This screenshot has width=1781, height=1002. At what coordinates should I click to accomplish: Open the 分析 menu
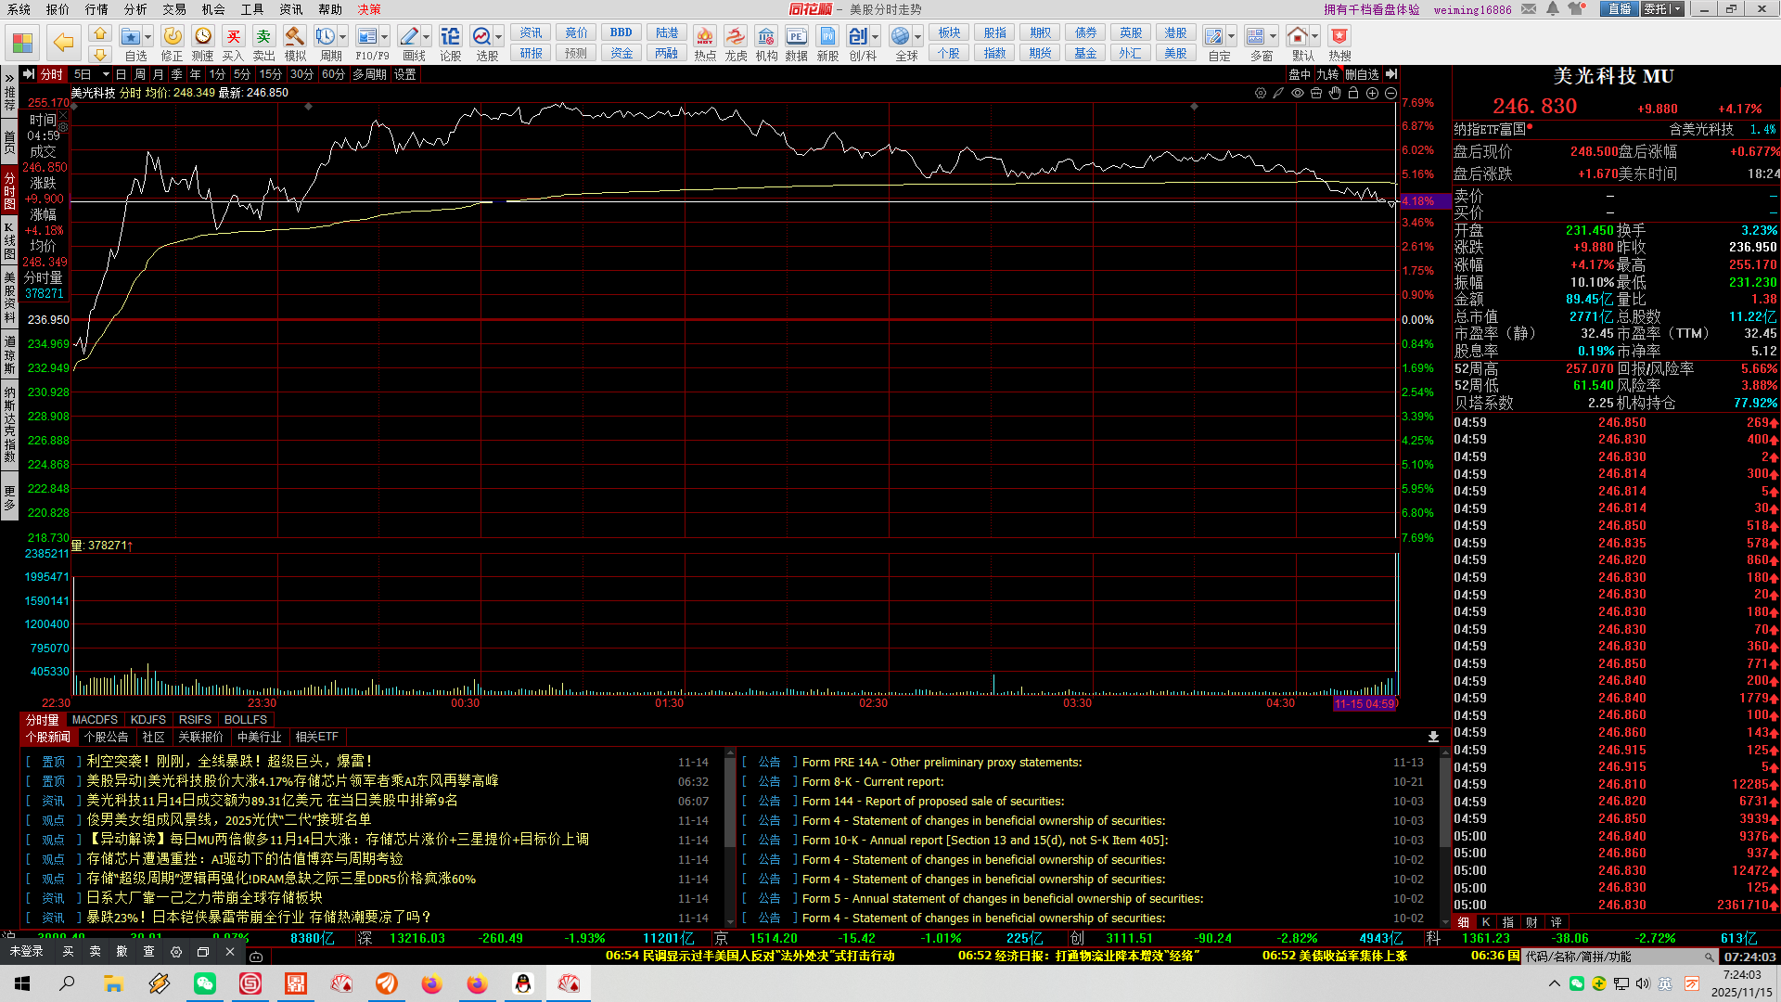tap(135, 9)
